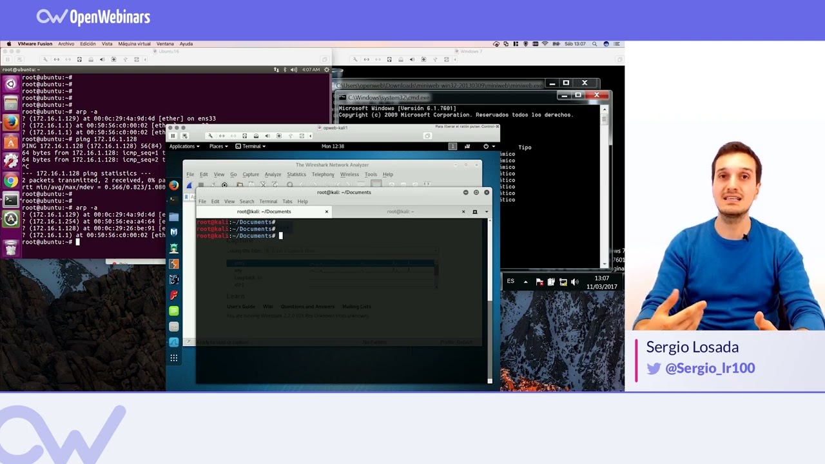Pause the opweb-kali1 virtual machine
This screenshot has width=825, height=464.
[x=173, y=136]
